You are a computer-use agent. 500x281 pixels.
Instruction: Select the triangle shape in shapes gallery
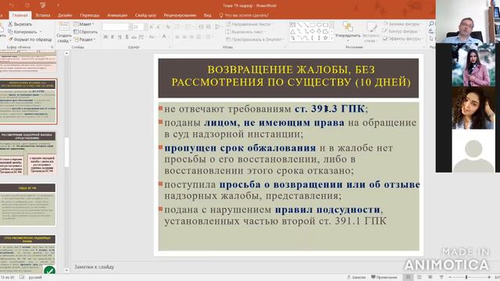click(292, 31)
